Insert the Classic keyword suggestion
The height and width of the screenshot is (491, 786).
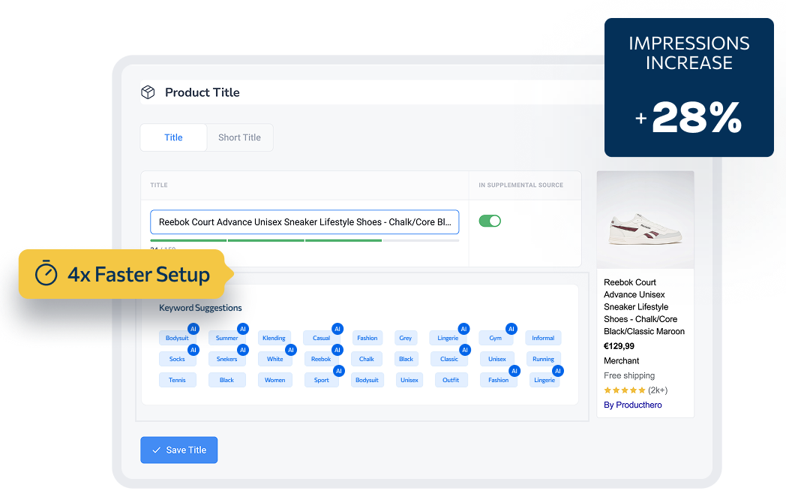click(449, 359)
